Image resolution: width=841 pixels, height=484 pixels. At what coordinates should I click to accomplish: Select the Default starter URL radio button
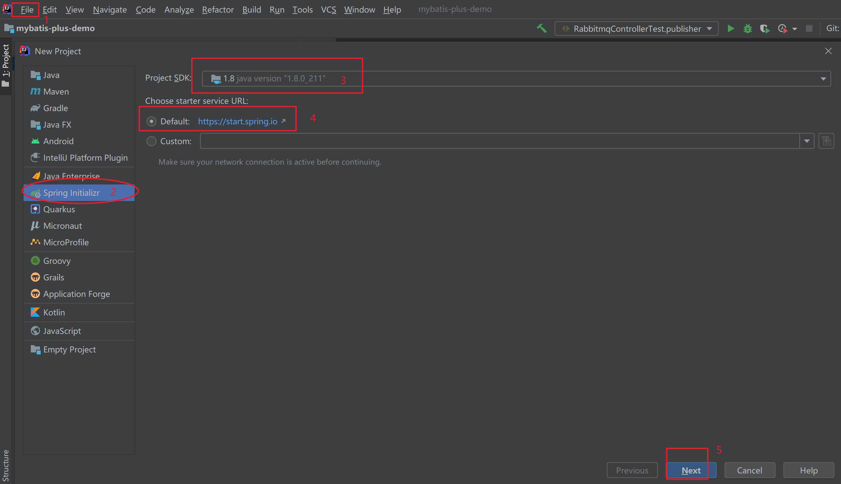[x=151, y=122]
